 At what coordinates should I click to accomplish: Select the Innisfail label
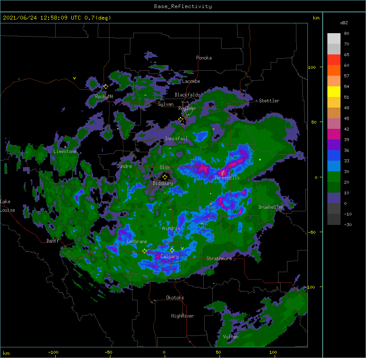[x=176, y=139]
